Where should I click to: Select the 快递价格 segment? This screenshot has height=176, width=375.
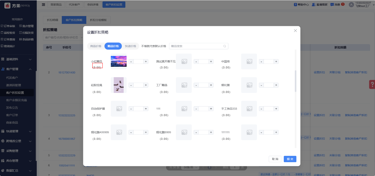(x=130, y=46)
